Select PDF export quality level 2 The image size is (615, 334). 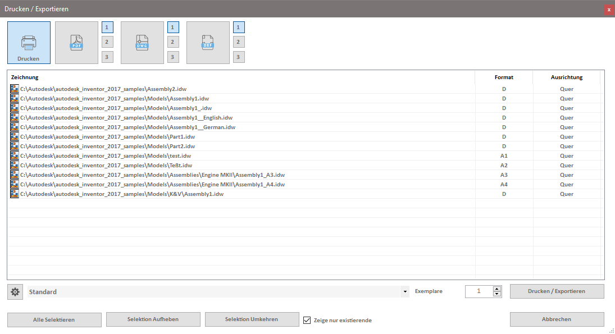point(107,42)
